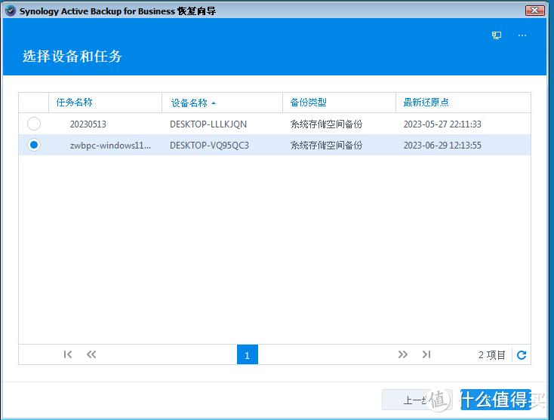Click the 上一步 back button
The width and height of the screenshot is (554, 420).
417,400
